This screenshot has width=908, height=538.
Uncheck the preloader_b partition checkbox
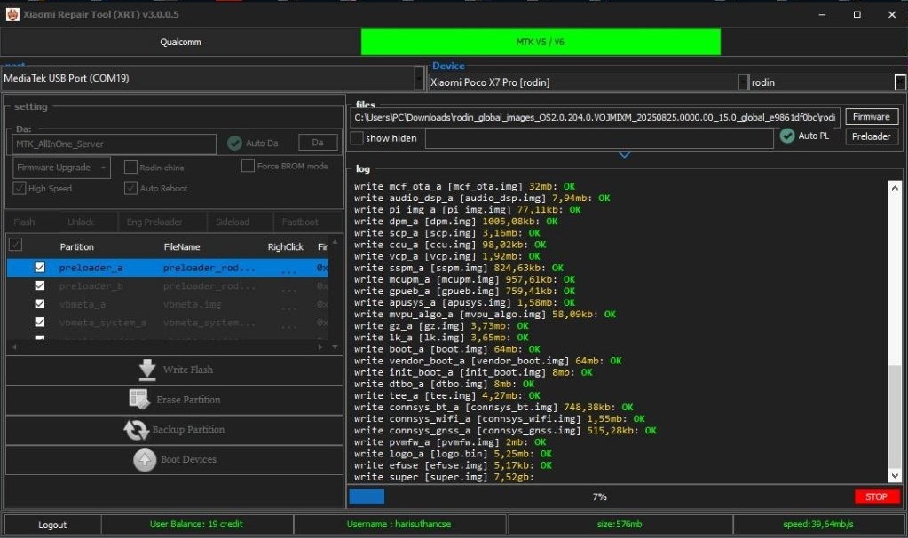coord(39,286)
